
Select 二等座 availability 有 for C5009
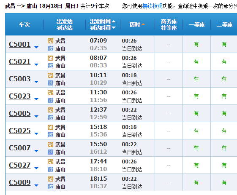tap(224, 182)
